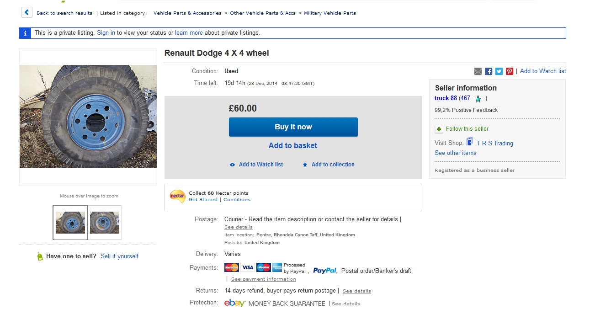This screenshot has width=595, height=325.
Task: Click the back arrow icon
Action: point(27,13)
